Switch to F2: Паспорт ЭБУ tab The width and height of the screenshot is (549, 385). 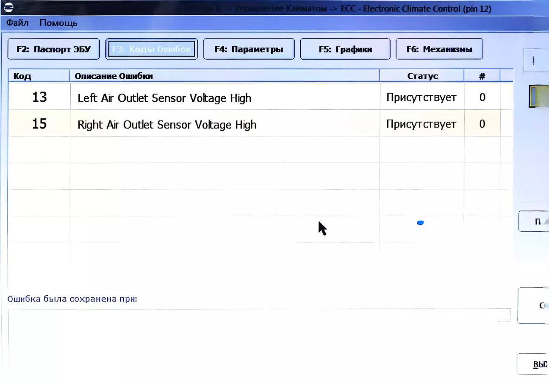coord(54,49)
